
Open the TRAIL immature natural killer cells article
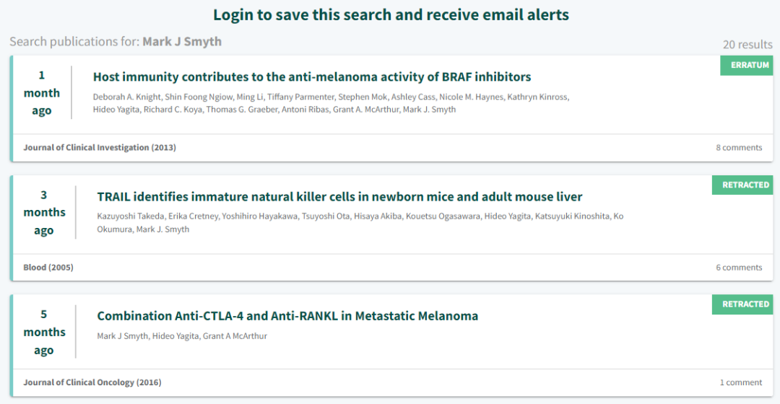339,197
